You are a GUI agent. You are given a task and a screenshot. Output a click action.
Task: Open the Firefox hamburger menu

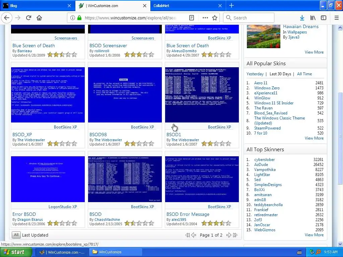click(x=337, y=18)
